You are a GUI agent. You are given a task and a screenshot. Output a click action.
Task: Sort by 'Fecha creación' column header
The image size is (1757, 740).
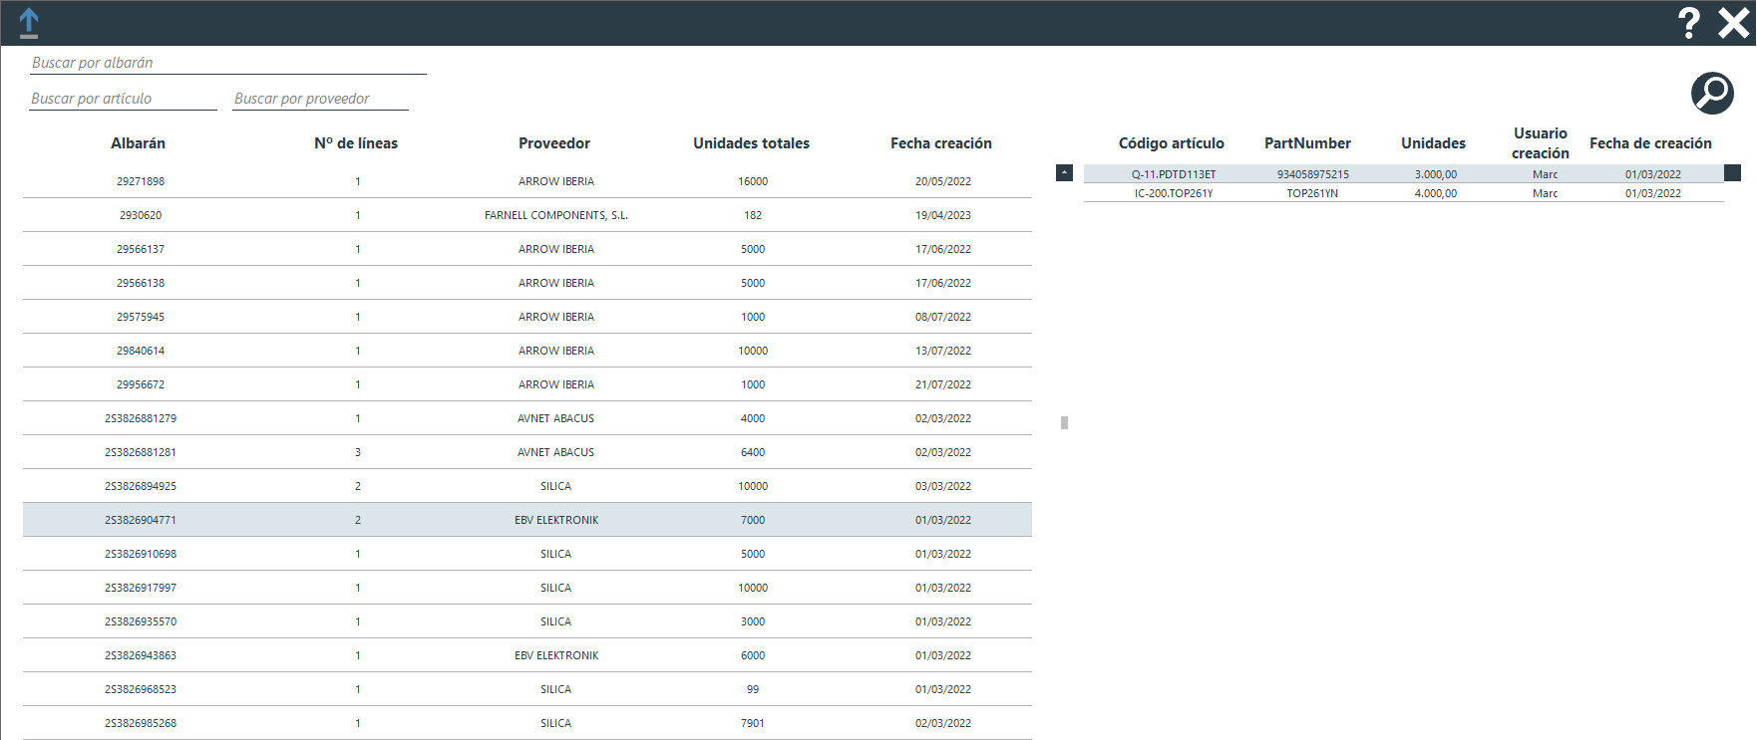[940, 143]
